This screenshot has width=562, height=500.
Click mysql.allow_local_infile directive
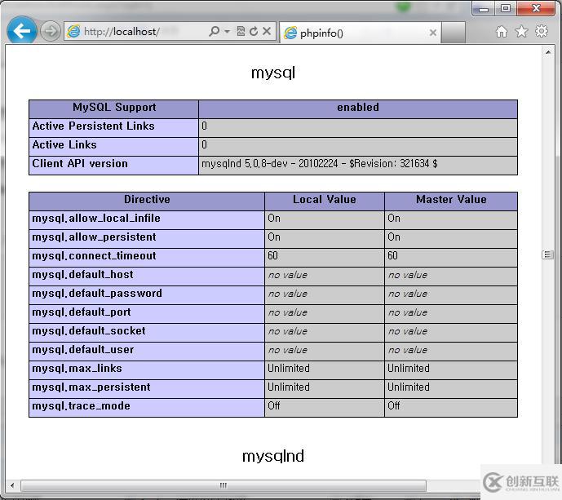point(96,219)
